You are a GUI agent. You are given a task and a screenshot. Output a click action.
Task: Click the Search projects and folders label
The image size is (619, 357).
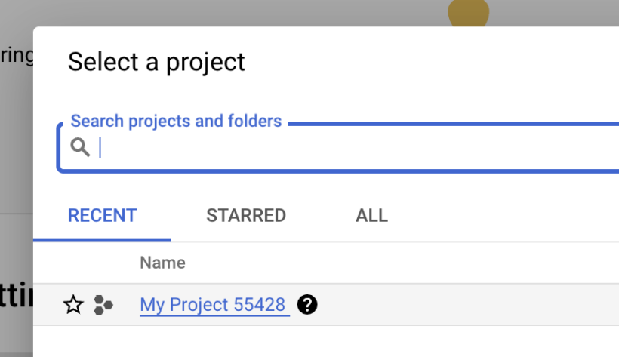176,121
